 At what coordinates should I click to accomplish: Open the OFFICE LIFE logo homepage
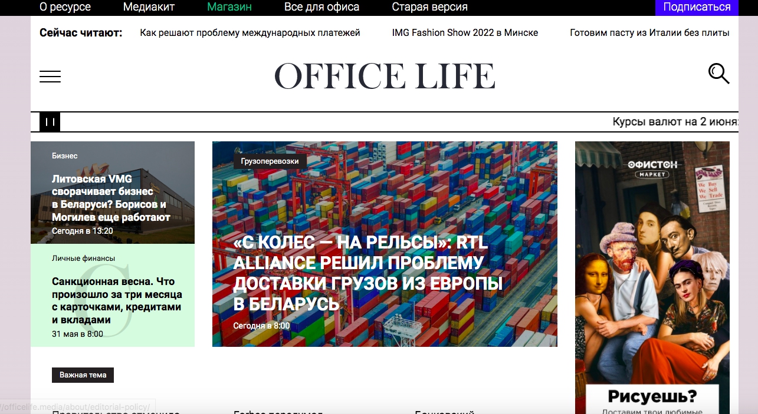tap(385, 76)
